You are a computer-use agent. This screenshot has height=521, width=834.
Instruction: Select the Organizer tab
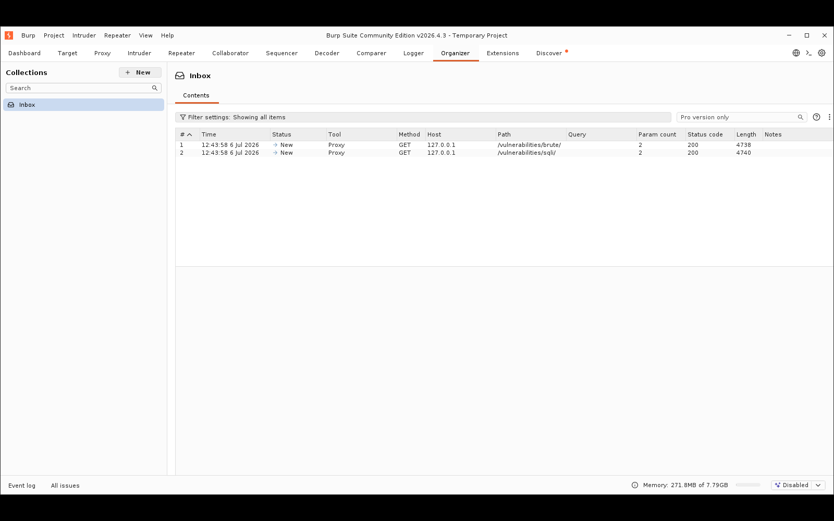pyautogui.click(x=455, y=53)
